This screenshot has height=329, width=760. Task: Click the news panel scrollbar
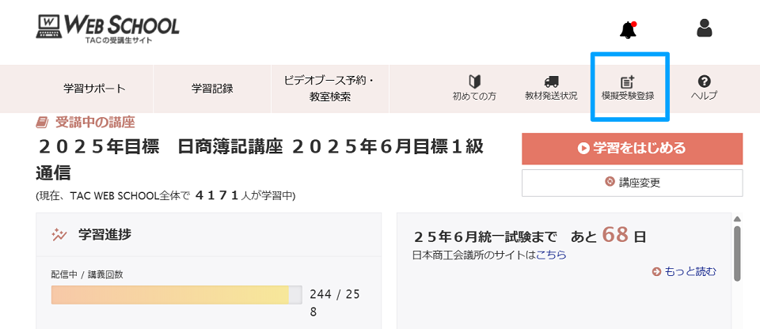(737, 253)
